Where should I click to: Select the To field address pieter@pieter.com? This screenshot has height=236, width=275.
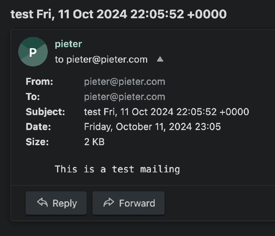click(x=124, y=97)
